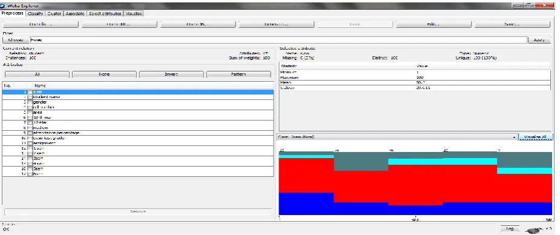Viewport: 560px width, 235px height.
Task: Tick the checkbox for roll number attribute
Action: pyautogui.click(x=30, y=107)
